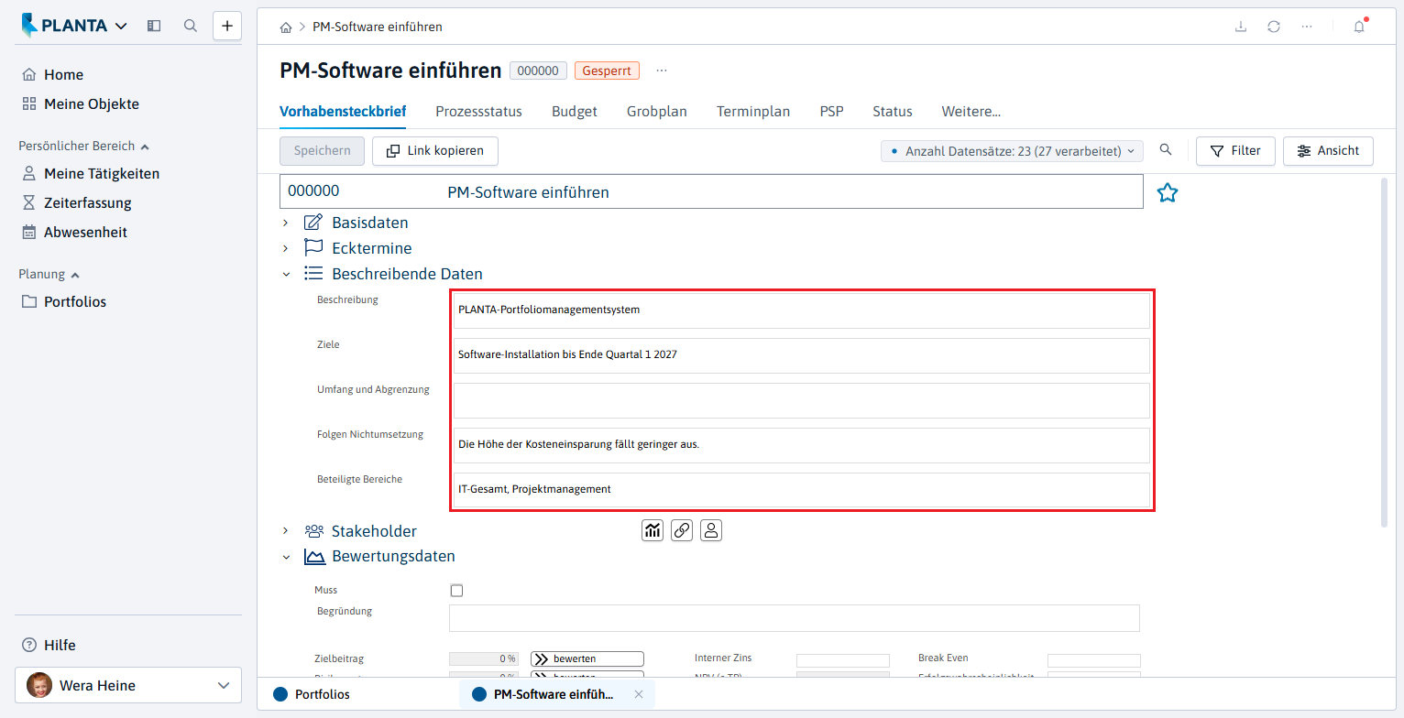The height and width of the screenshot is (718, 1404).
Task: Click the link icon in the Stakeholder row
Action: [682, 529]
